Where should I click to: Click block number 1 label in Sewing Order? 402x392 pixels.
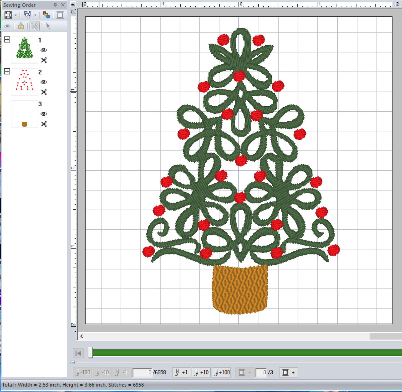point(40,40)
